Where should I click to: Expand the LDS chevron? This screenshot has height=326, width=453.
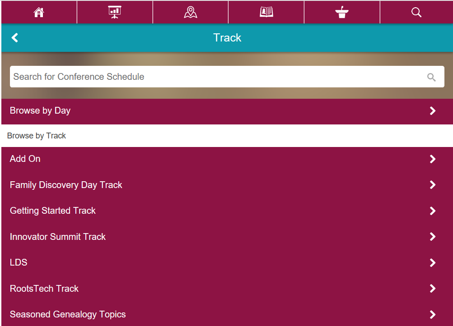point(433,262)
